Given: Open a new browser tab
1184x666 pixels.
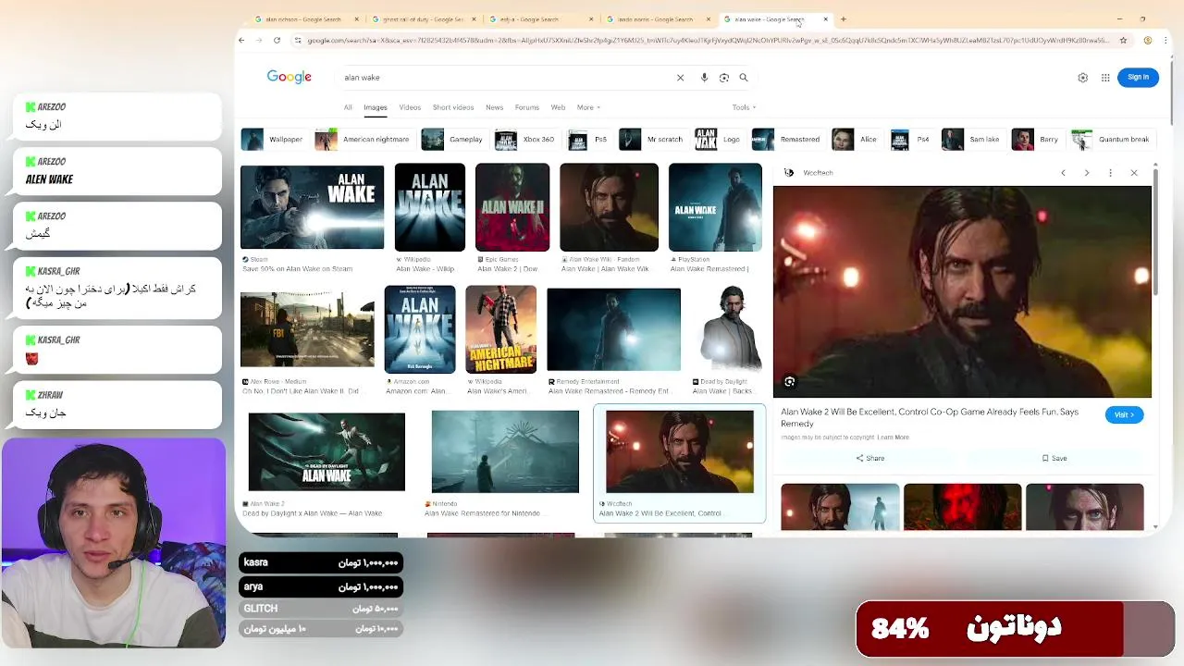Looking at the screenshot, I should [843, 19].
